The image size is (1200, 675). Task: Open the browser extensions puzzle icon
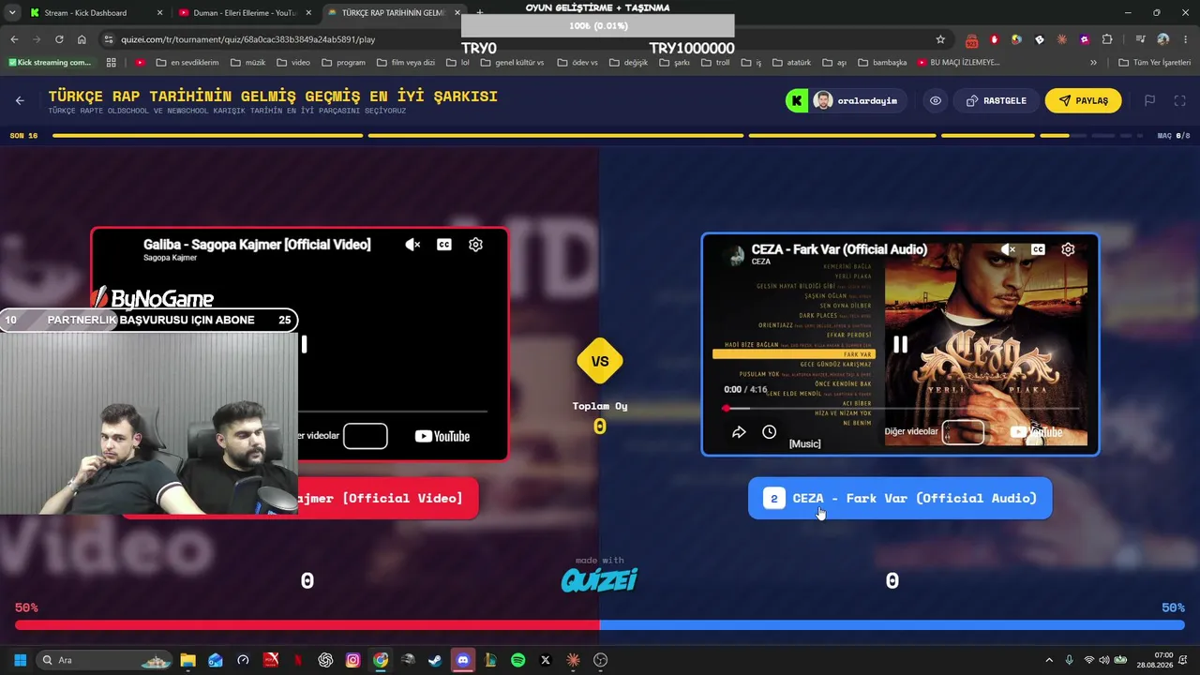pos(1107,39)
